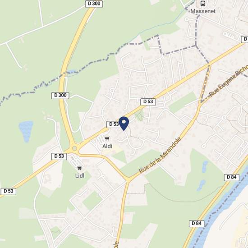Screen dimensions: 248x248
Task: Tap the Massenet bus stop icon
Action: click(203, 3)
